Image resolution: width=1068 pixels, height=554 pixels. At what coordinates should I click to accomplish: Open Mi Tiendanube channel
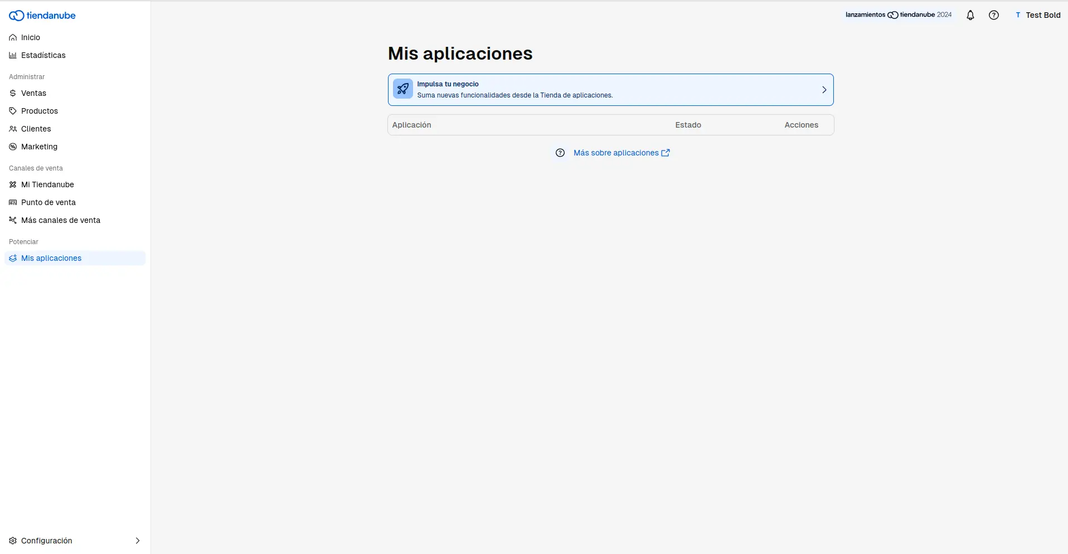47,184
